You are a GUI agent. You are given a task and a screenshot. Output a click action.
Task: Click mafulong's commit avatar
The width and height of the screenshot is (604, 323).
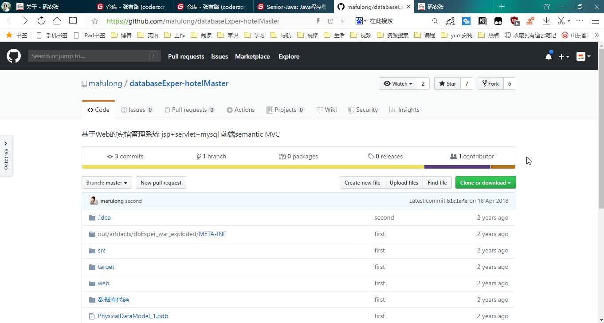click(x=93, y=201)
